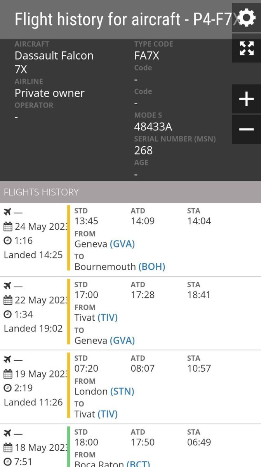Open the Tivat (TIV) origin airport link
The width and height of the screenshot is (261, 467).
[x=107, y=318]
